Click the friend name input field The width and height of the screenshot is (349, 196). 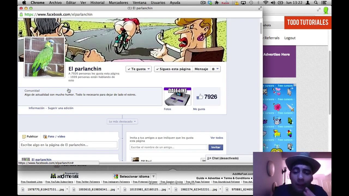pos(169,147)
